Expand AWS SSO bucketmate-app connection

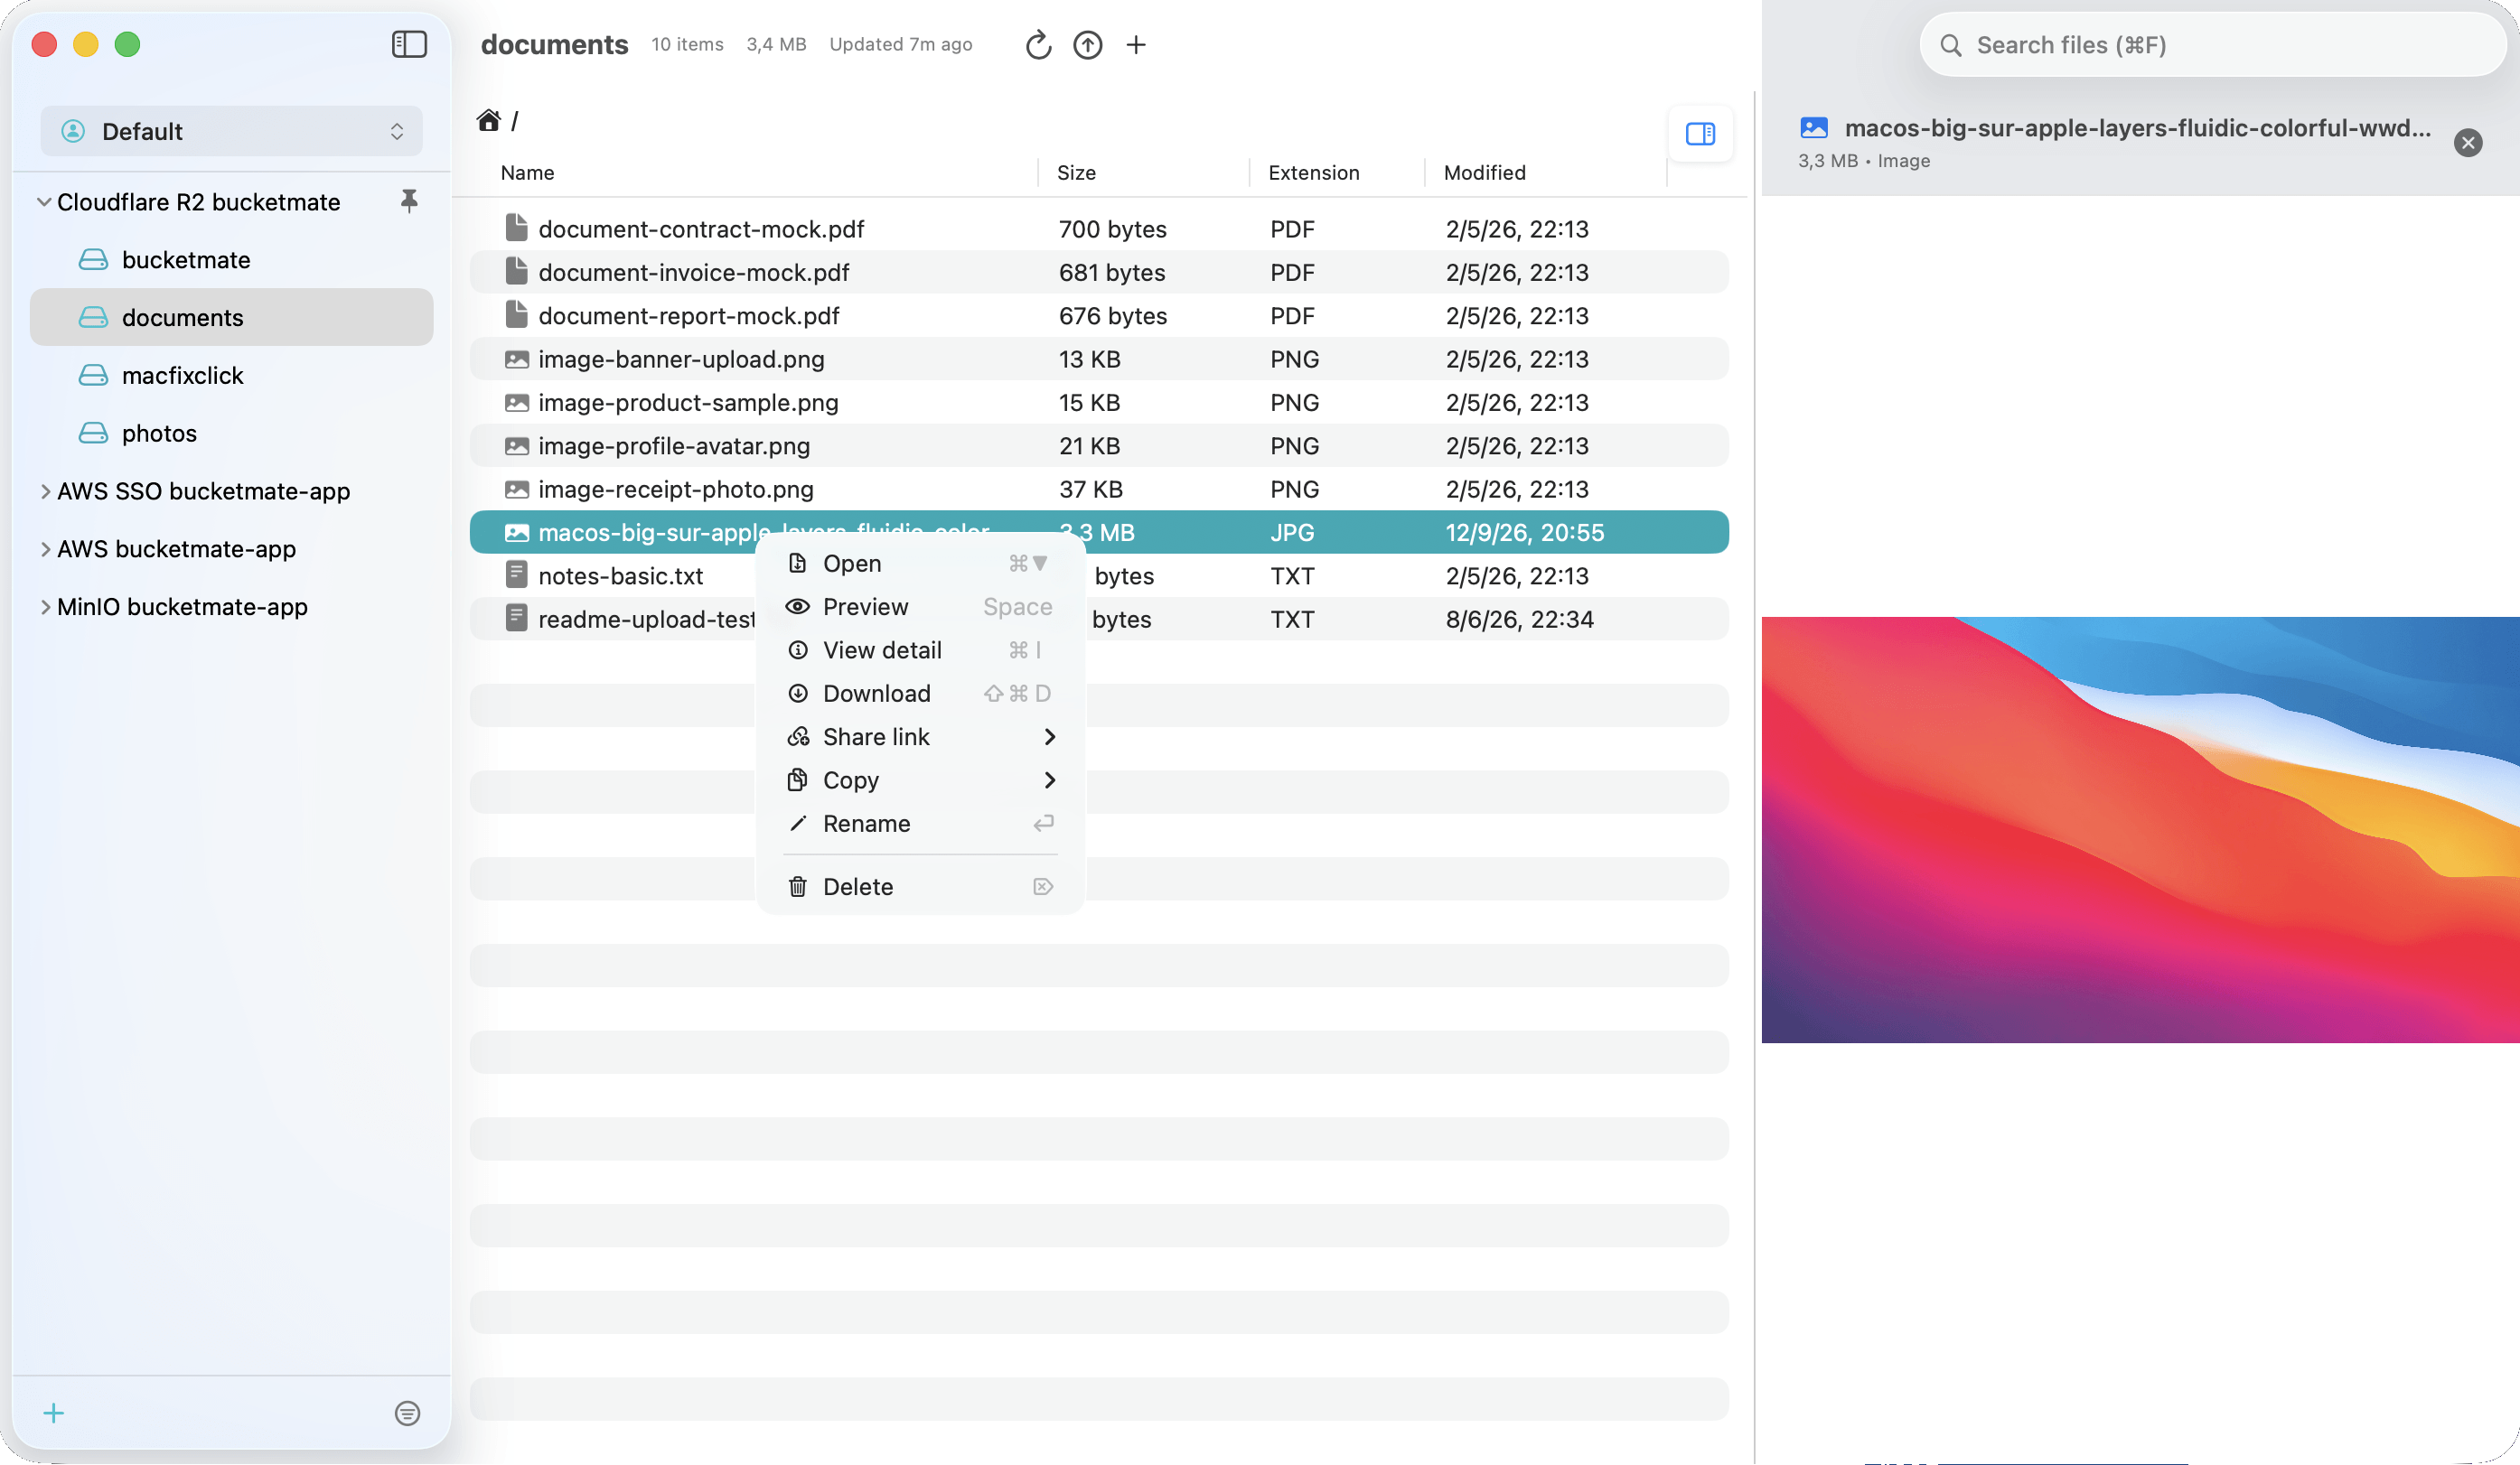coord(45,490)
